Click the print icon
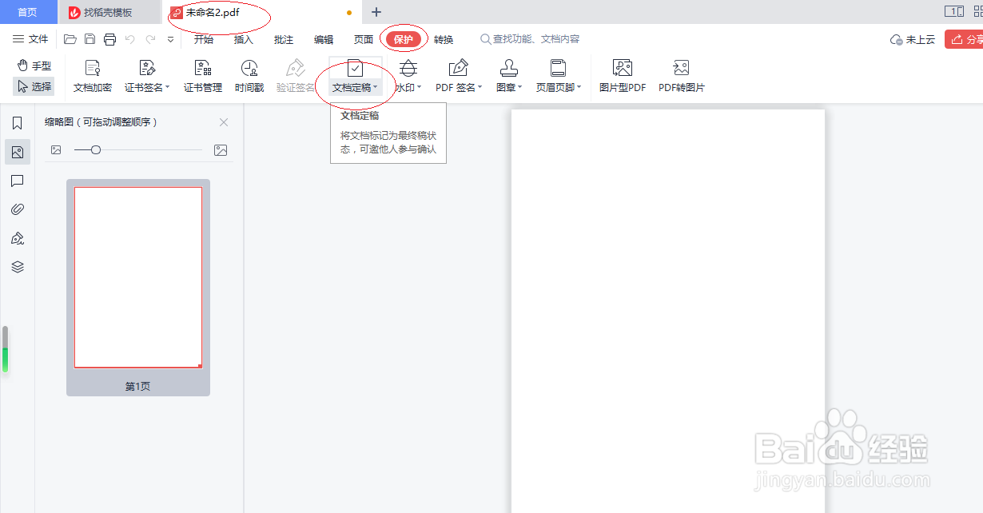The height and width of the screenshot is (513, 983). (x=110, y=39)
